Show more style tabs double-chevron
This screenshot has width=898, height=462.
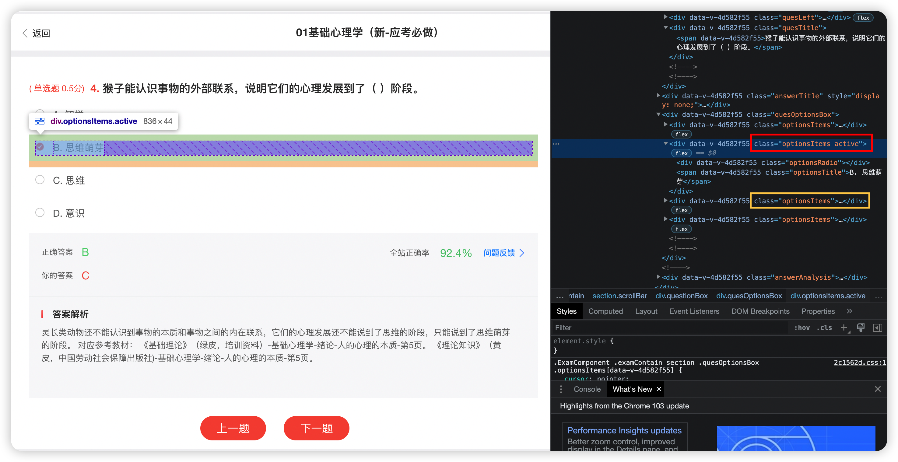point(849,311)
